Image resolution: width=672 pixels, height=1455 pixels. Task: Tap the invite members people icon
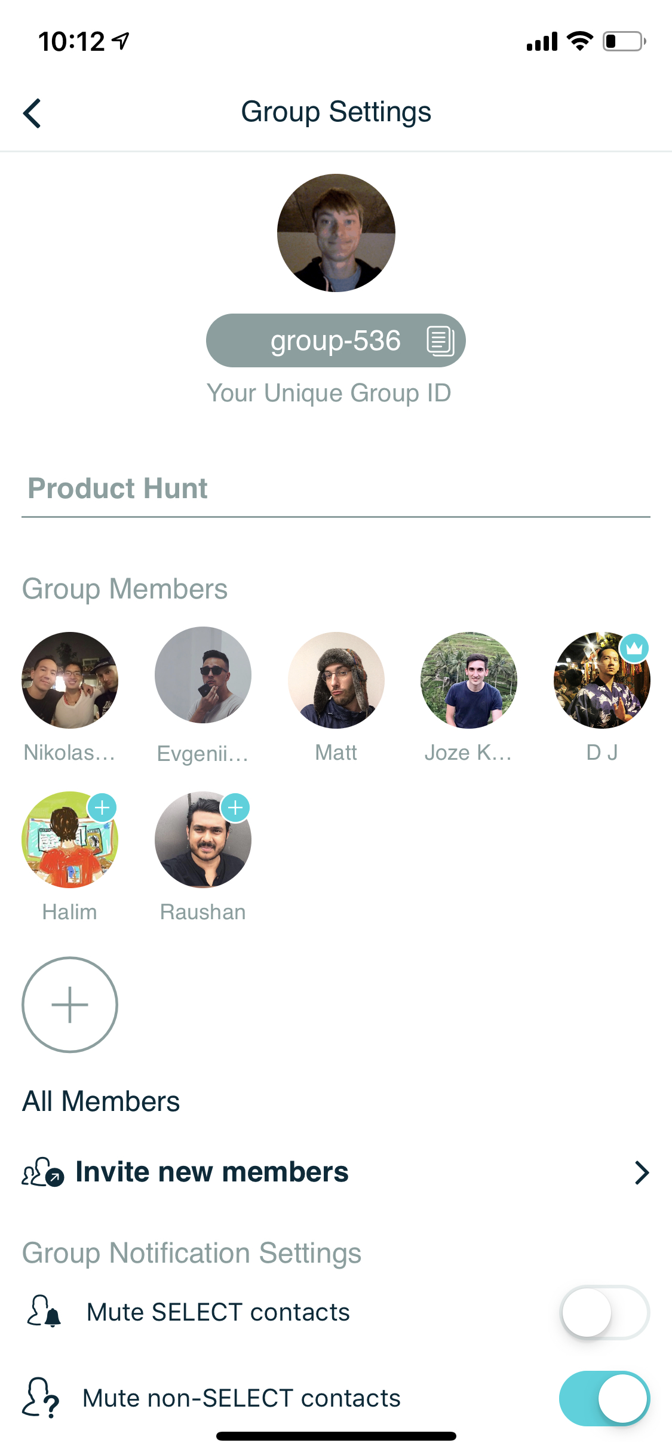click(x=42, y=1172)
